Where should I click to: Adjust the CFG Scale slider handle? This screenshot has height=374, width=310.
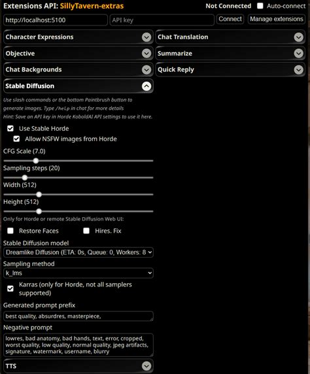pos(36,161)
